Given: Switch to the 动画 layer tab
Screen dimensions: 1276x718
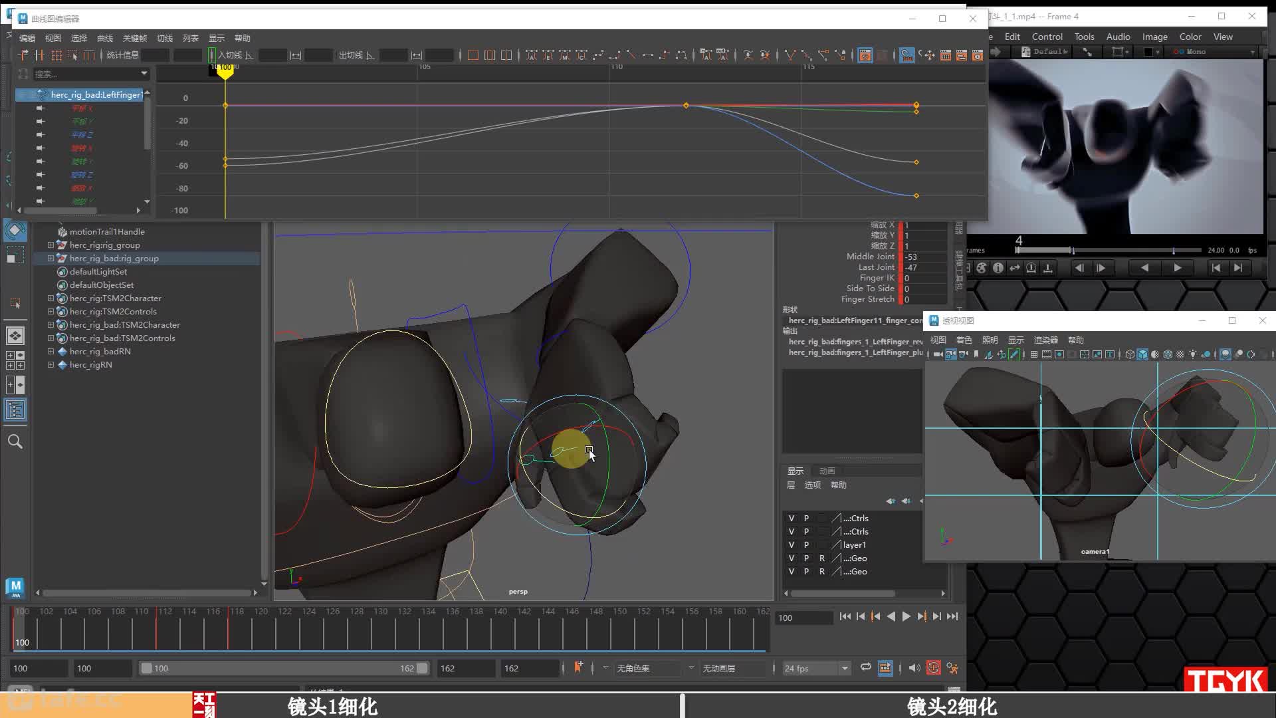Looking at the screenshot, I should tap(827, 471).
